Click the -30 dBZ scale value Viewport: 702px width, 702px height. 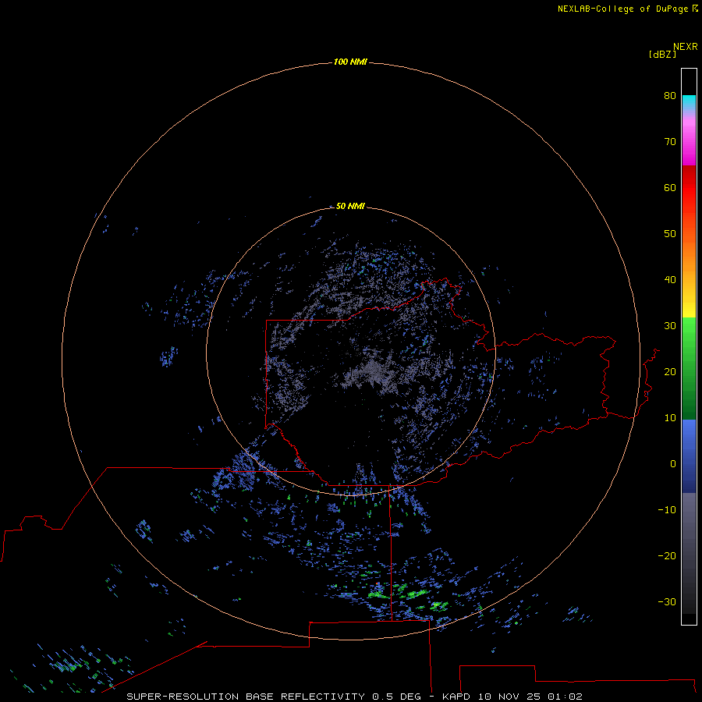(667, 601)
